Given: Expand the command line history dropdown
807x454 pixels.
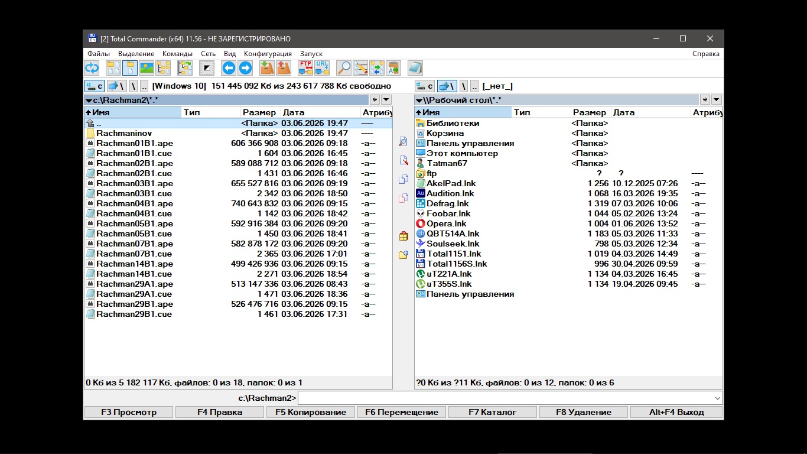Looking at the screenshot, I should [x=718, y=398].
